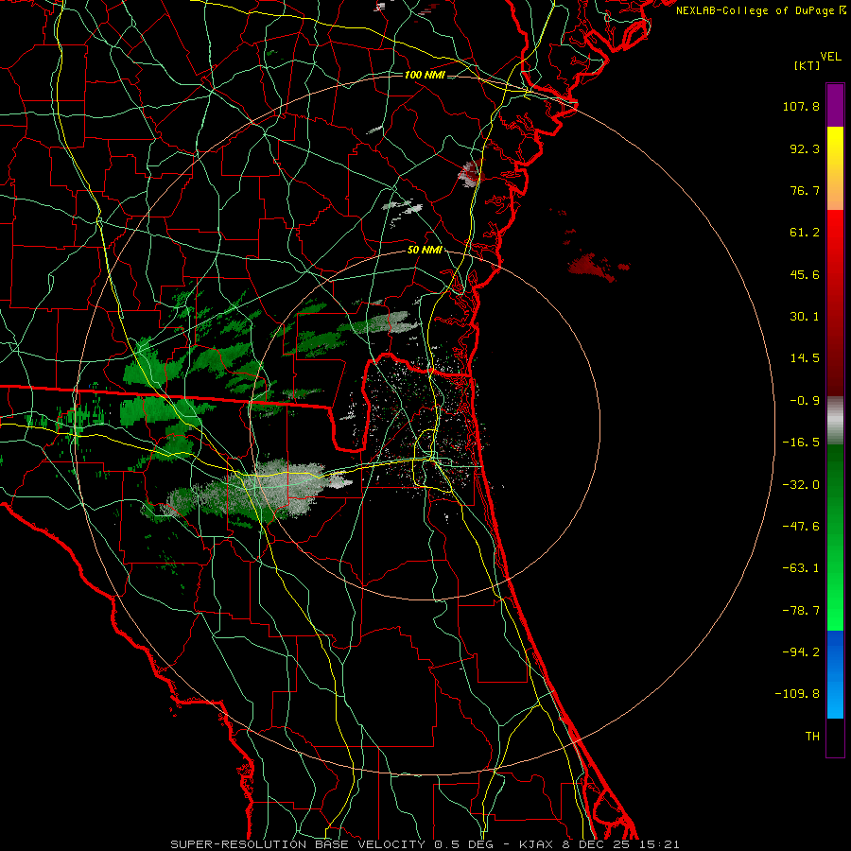Click the [KT] units label
The width and height of the screenshot is (851, 851).
pyautogui.click(x=807, y=65)
